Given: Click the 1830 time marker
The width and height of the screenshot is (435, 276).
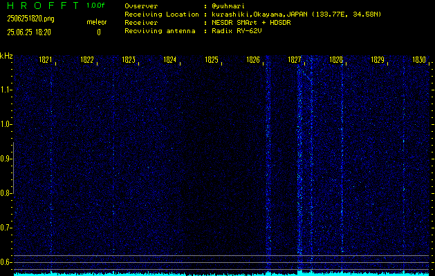Looking at the screenshot, I should [419, 60].
